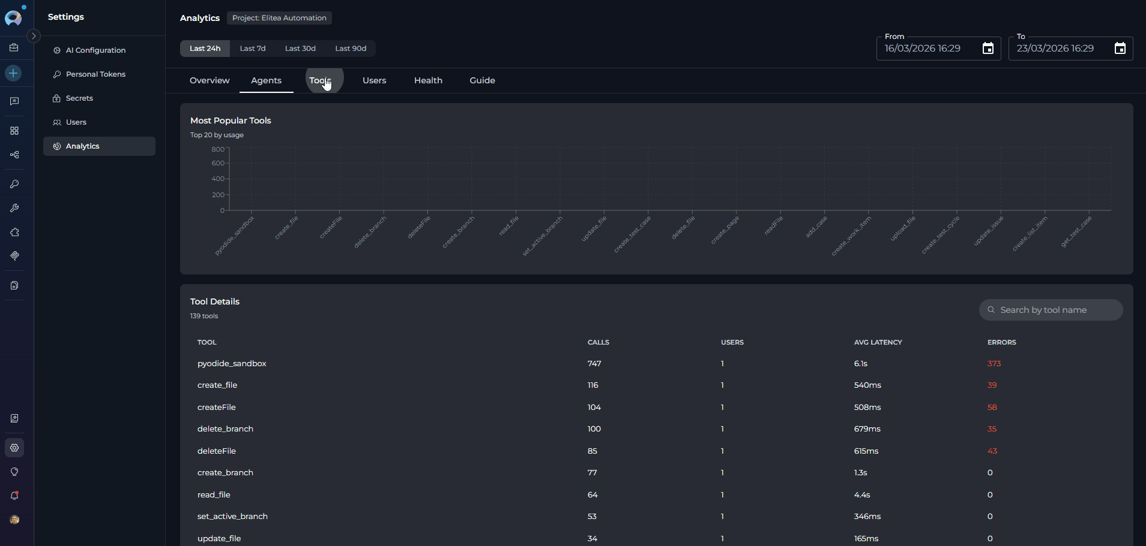Select the key credentials icon in sidebar
1146x546 pixels.
(14, 184)
